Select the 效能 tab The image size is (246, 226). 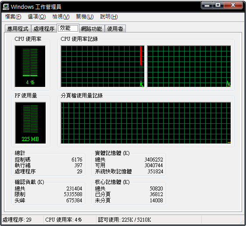pyautogui.click(x=68, y=28)
